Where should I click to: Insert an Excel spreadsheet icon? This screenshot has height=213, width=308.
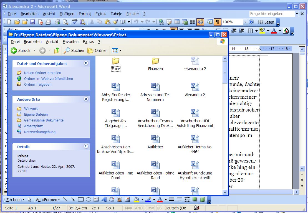click(185, 22)
